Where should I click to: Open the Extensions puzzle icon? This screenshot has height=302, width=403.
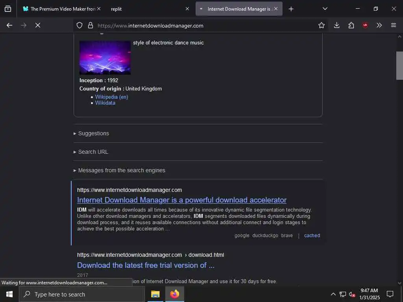pos(351,25)
